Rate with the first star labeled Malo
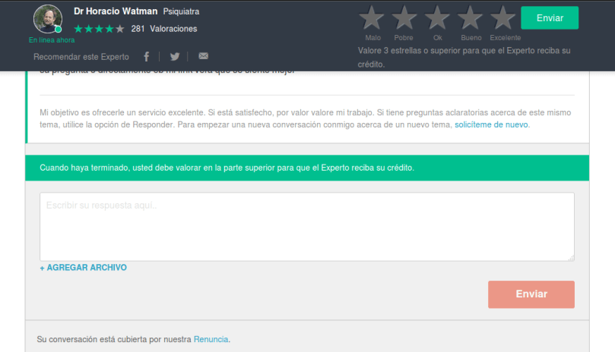This screenshot has width=615, height=352. (x=372, y=18)
